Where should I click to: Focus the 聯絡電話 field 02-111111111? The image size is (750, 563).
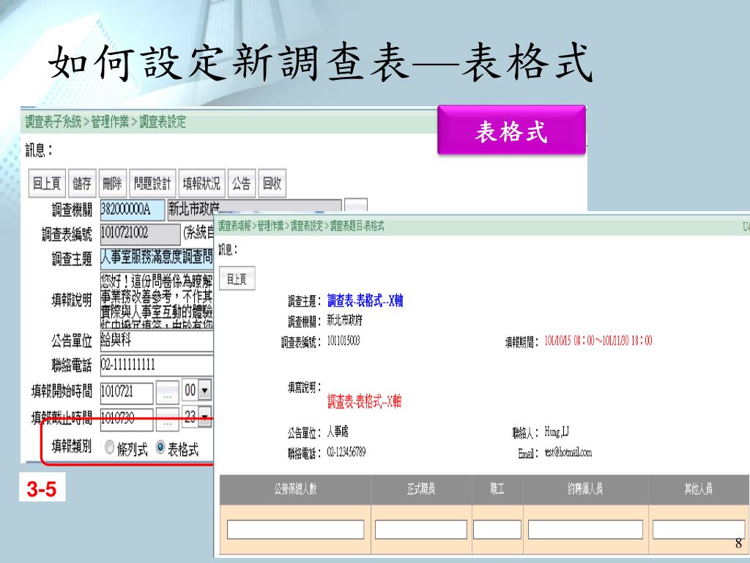click(x=157, y=366)
